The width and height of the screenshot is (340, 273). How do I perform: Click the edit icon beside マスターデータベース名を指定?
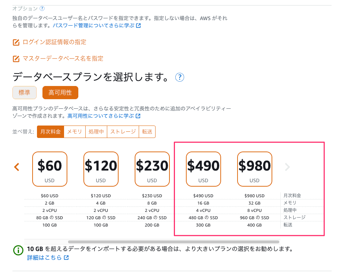[15, 58]
